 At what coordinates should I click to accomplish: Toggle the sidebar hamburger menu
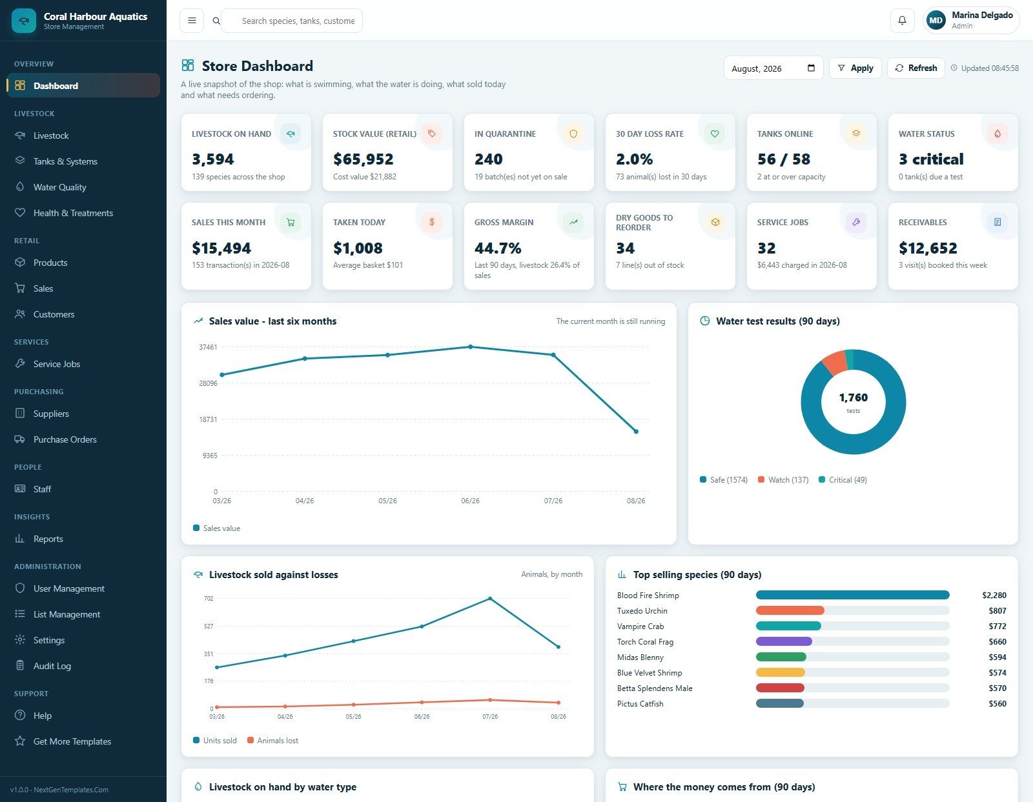pyautogui.click(x=192, y=21)
